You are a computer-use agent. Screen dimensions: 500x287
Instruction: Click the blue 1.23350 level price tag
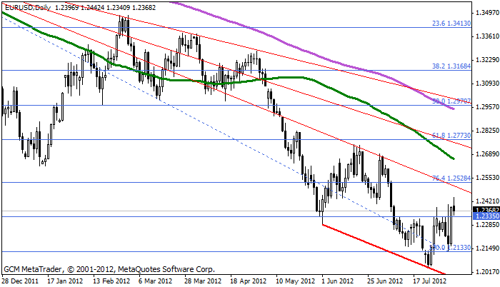pos(486,216)
